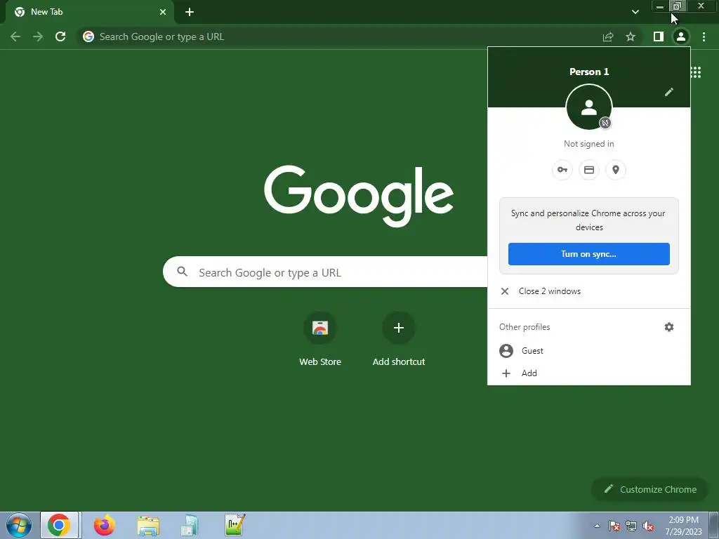
Task: Open Notepad++ from the taskbar
Action: tap(235, 525)
